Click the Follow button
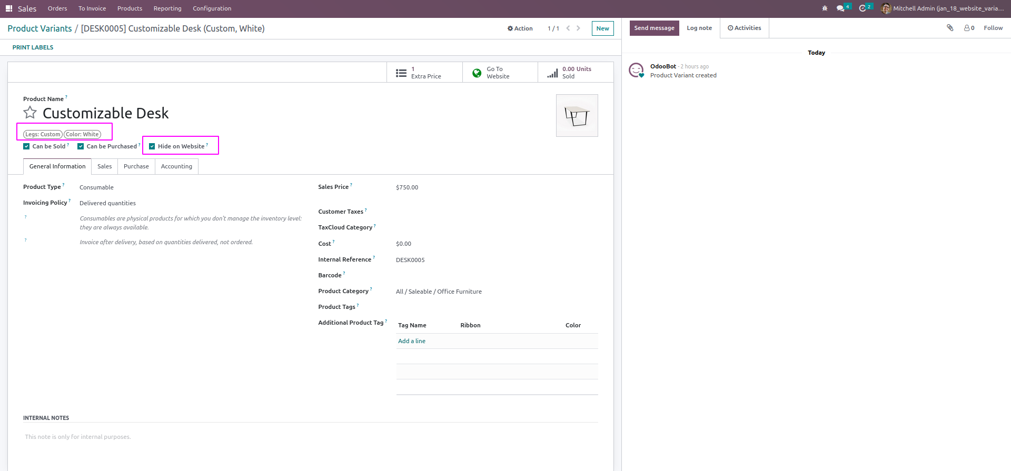 click(x=993, y=28)
